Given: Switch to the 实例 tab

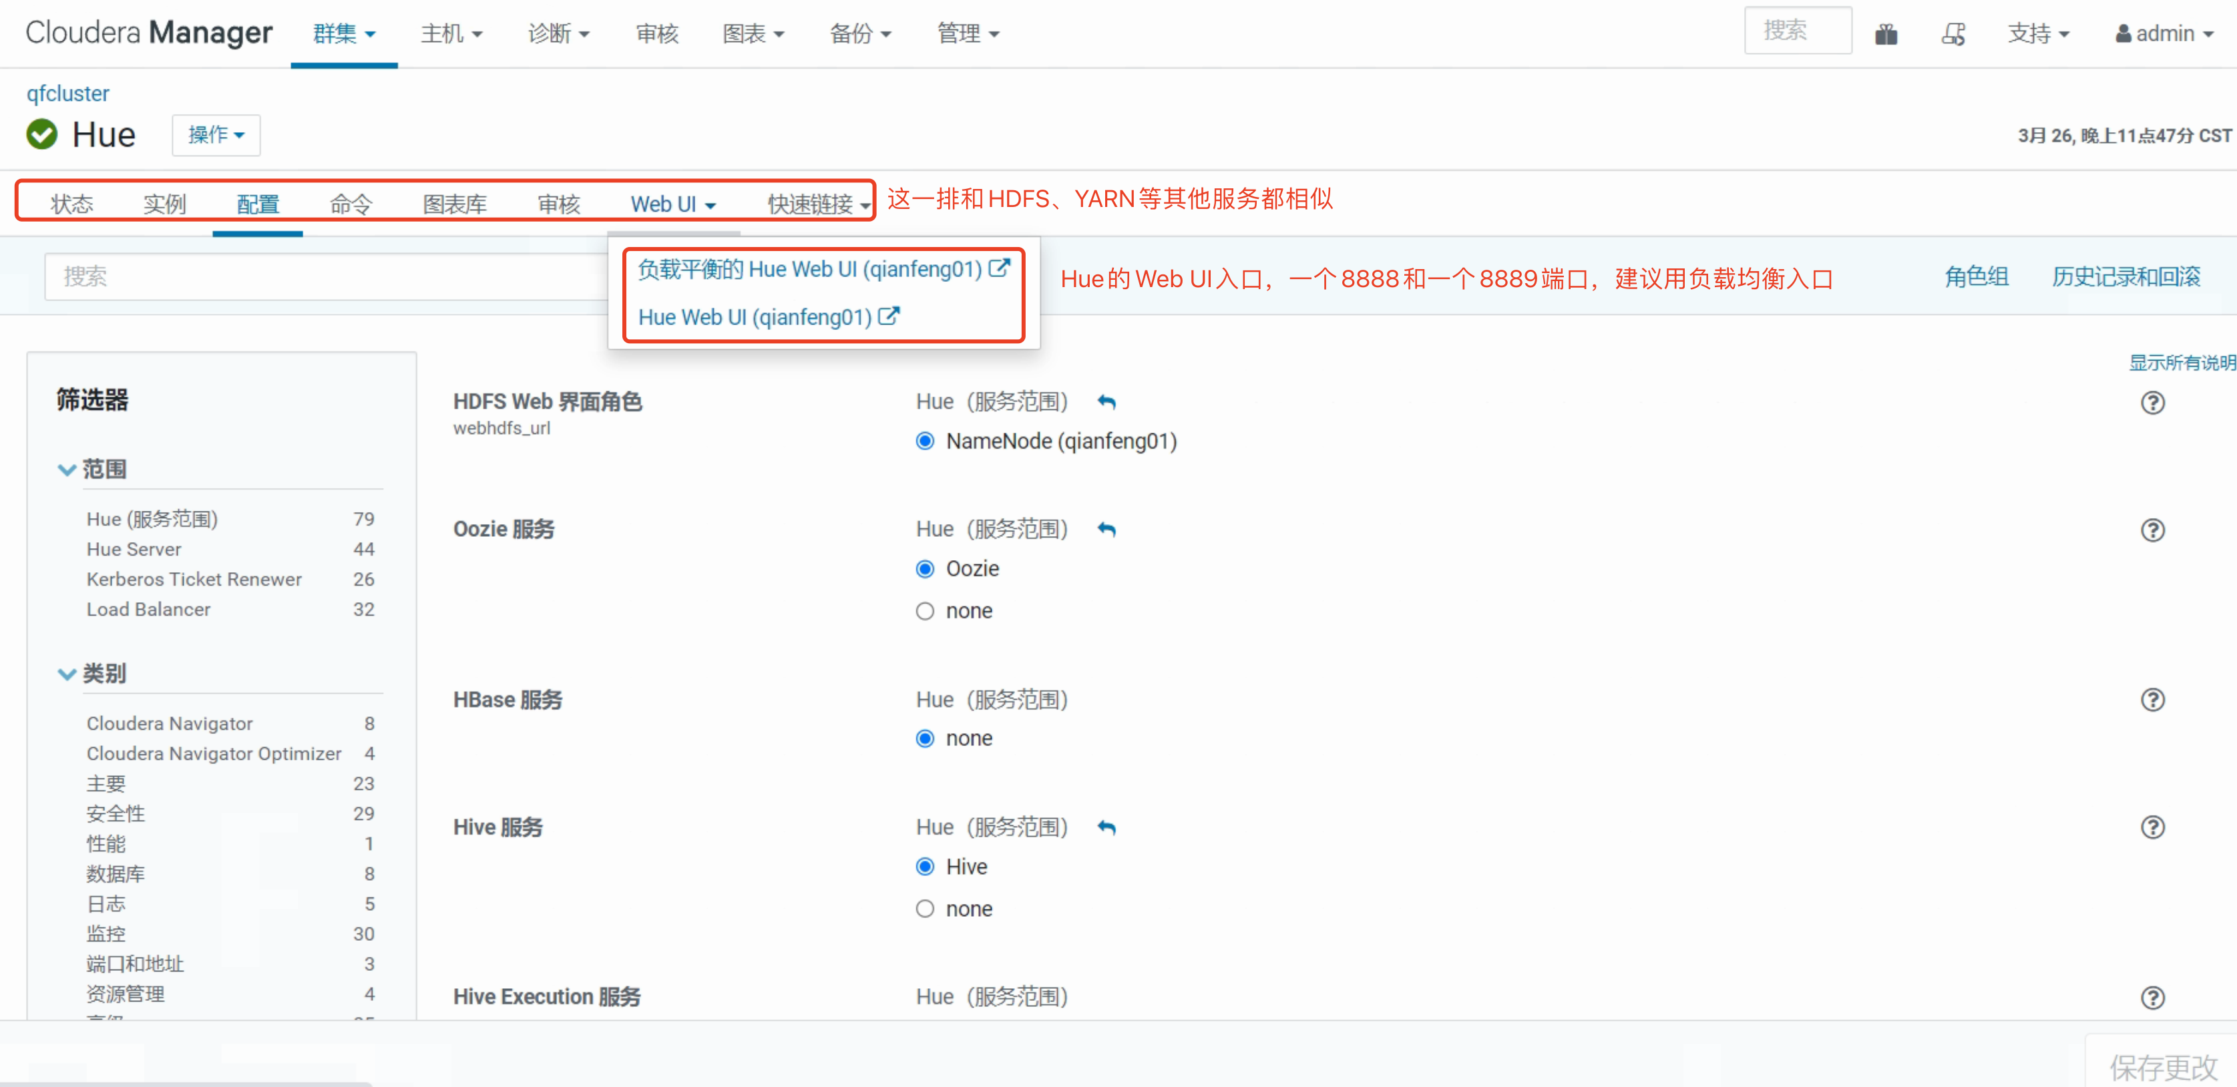Looking at the screenshot, I should click(x=164, y=204).
